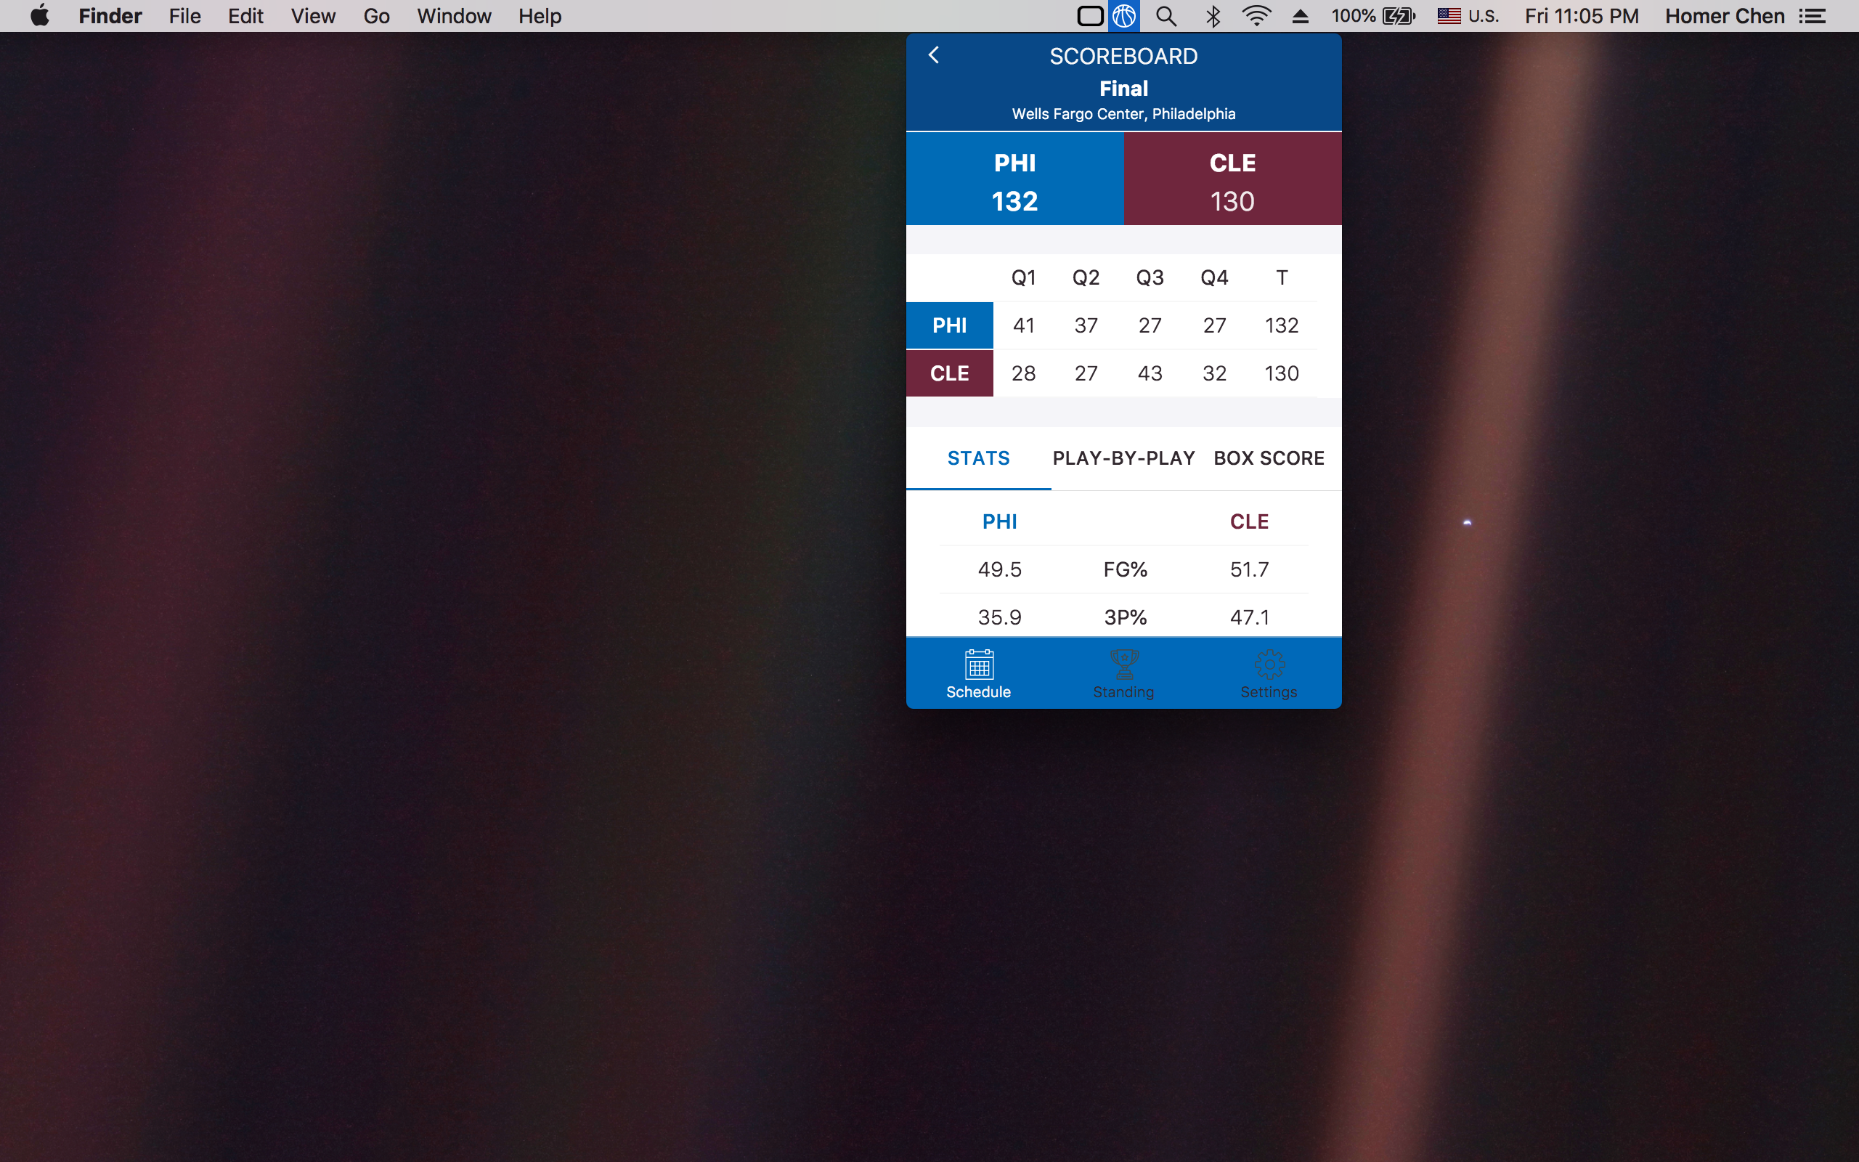Open the Standing trophy icon
1859x1162 pixels.
point(1123,665)
